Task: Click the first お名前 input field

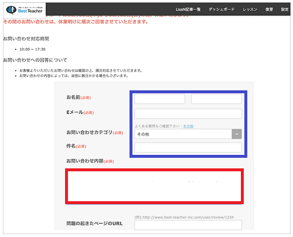Action: [x=159, y=99]
